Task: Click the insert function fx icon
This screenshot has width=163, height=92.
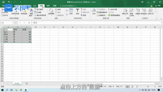Action: (x=29, y=23)
